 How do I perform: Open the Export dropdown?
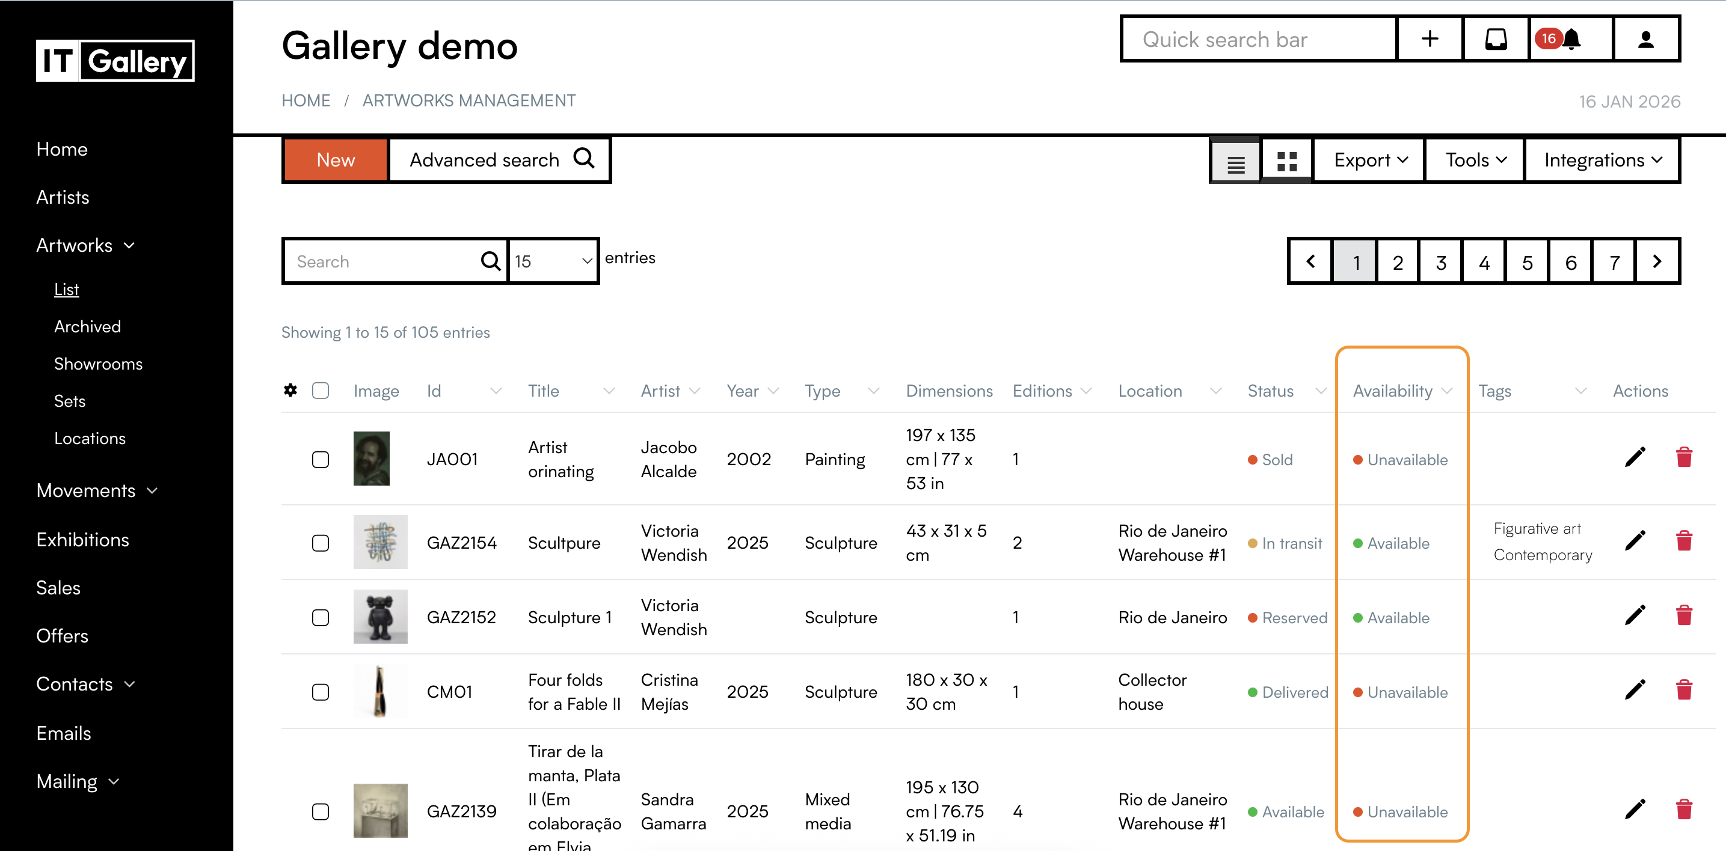pos(1369,160)
